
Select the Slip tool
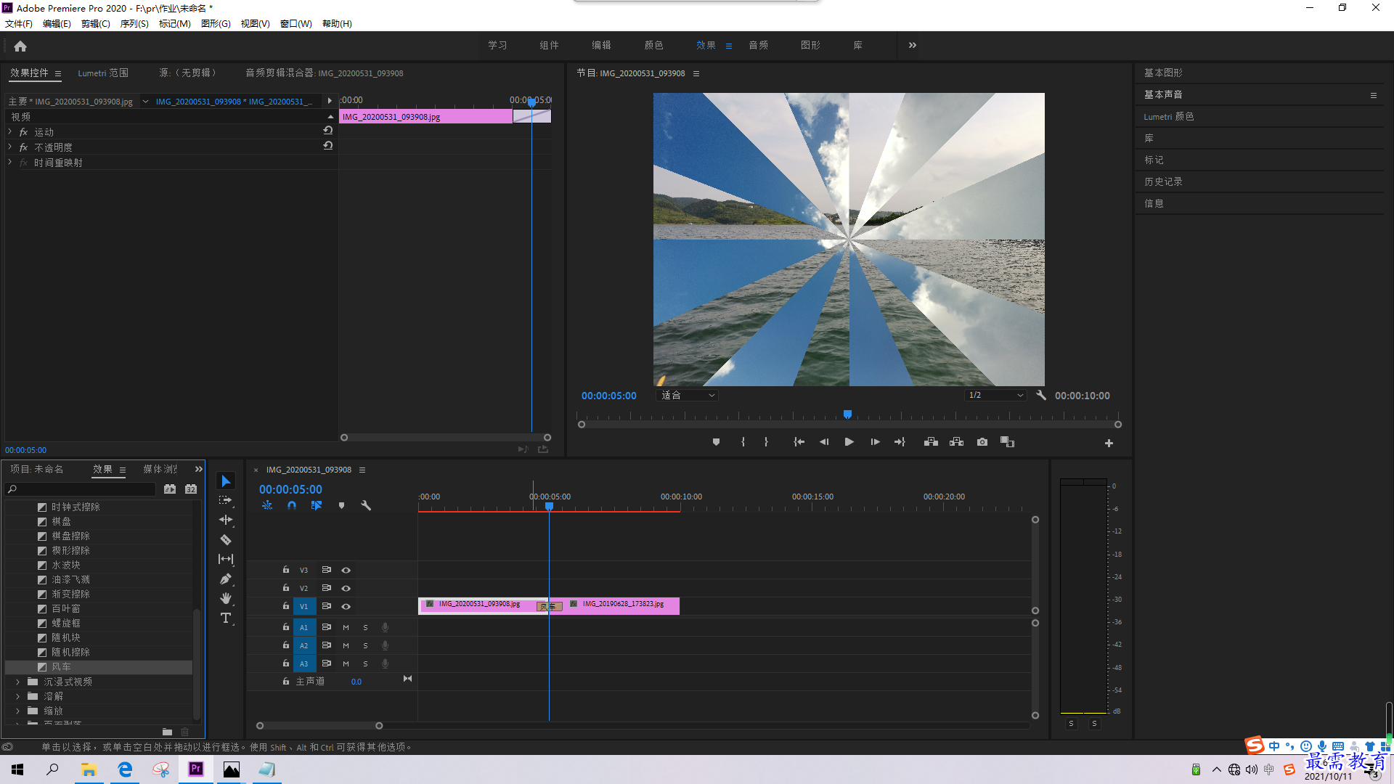pyautogui.click(x=226, y=559)
